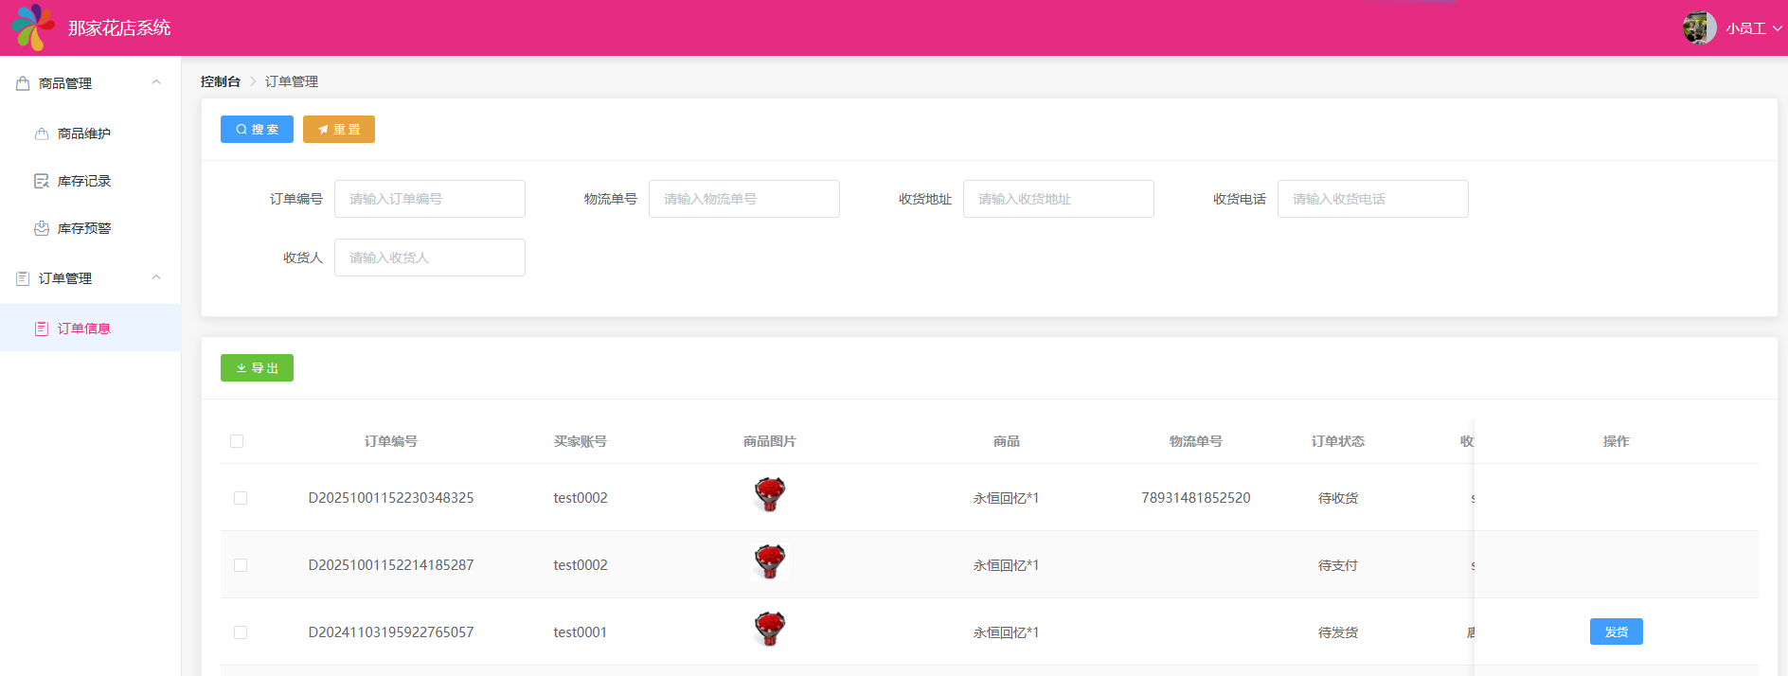Image resolution: width=1788 pixels, height=676 pixels.
Task: Collapse the 商品管理 menu chevron
Action: (x=156, y=82)
